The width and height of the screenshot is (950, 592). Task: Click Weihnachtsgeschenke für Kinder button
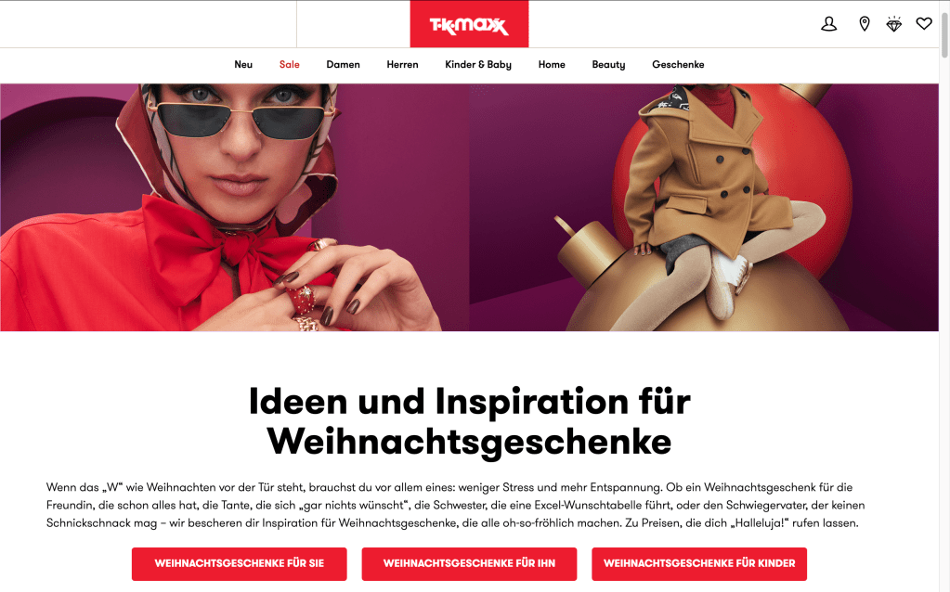click(x=699, y=563)
